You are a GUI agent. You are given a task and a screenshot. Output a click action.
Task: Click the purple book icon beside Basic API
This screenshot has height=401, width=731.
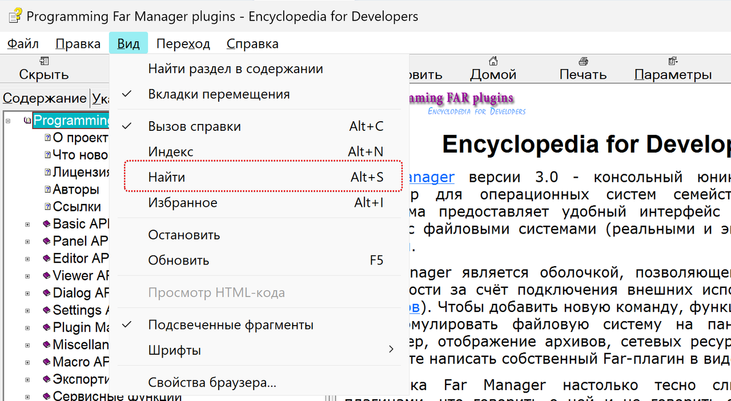(x=47, y=224)
